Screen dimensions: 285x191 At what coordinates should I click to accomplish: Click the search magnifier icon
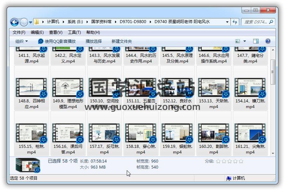coord(271,22)
